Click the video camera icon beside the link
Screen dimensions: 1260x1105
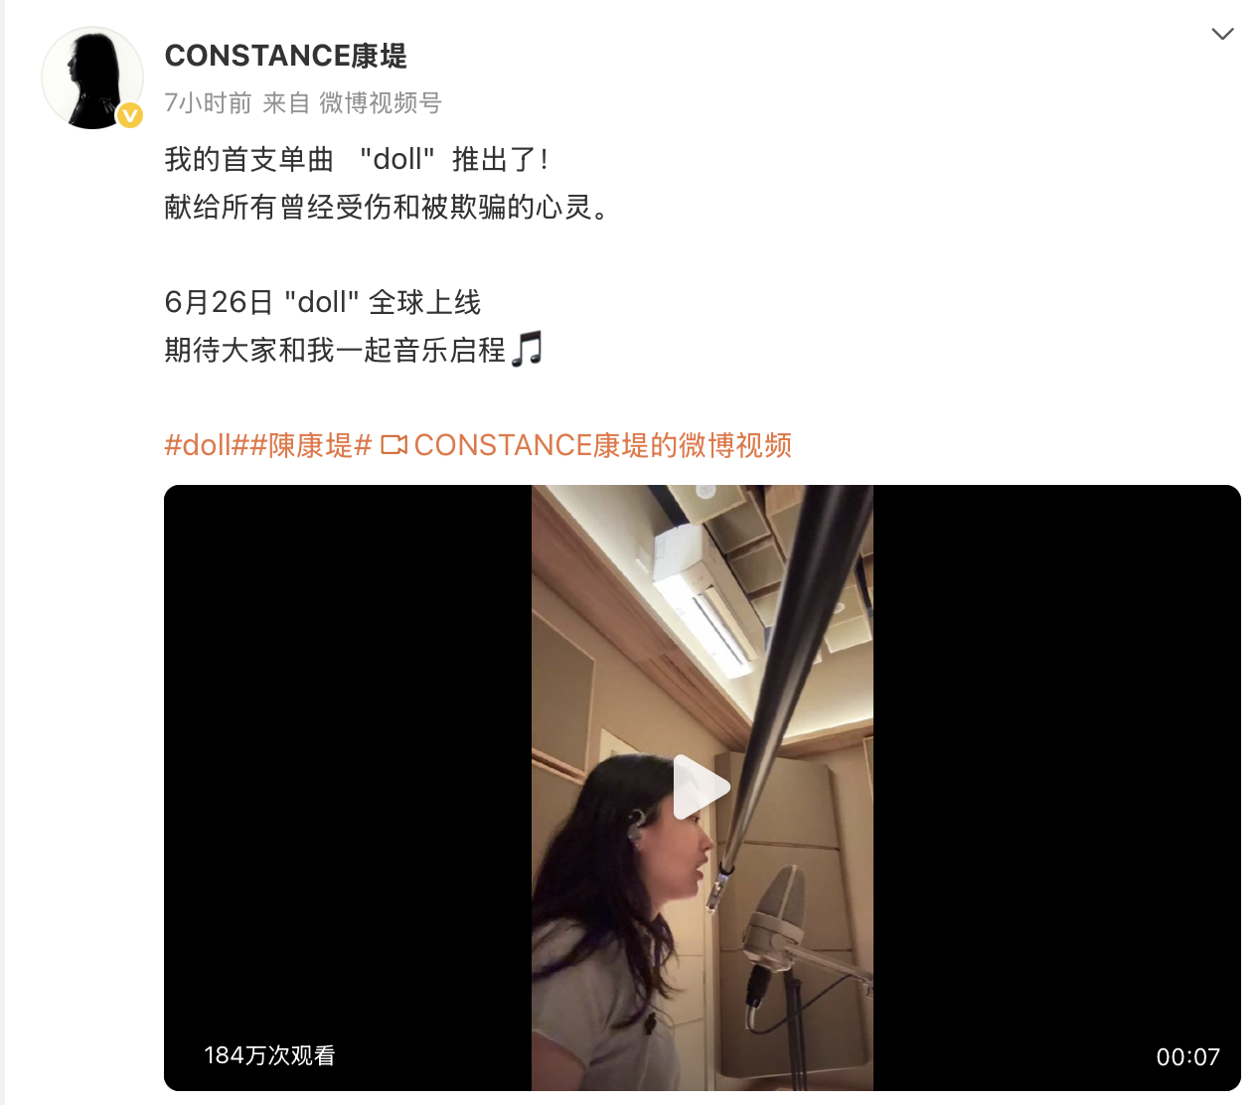point(394,445)
